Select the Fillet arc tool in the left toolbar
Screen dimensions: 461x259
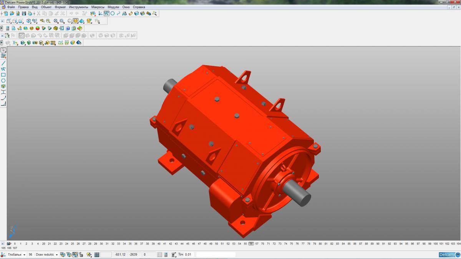[x=3, y=98]
